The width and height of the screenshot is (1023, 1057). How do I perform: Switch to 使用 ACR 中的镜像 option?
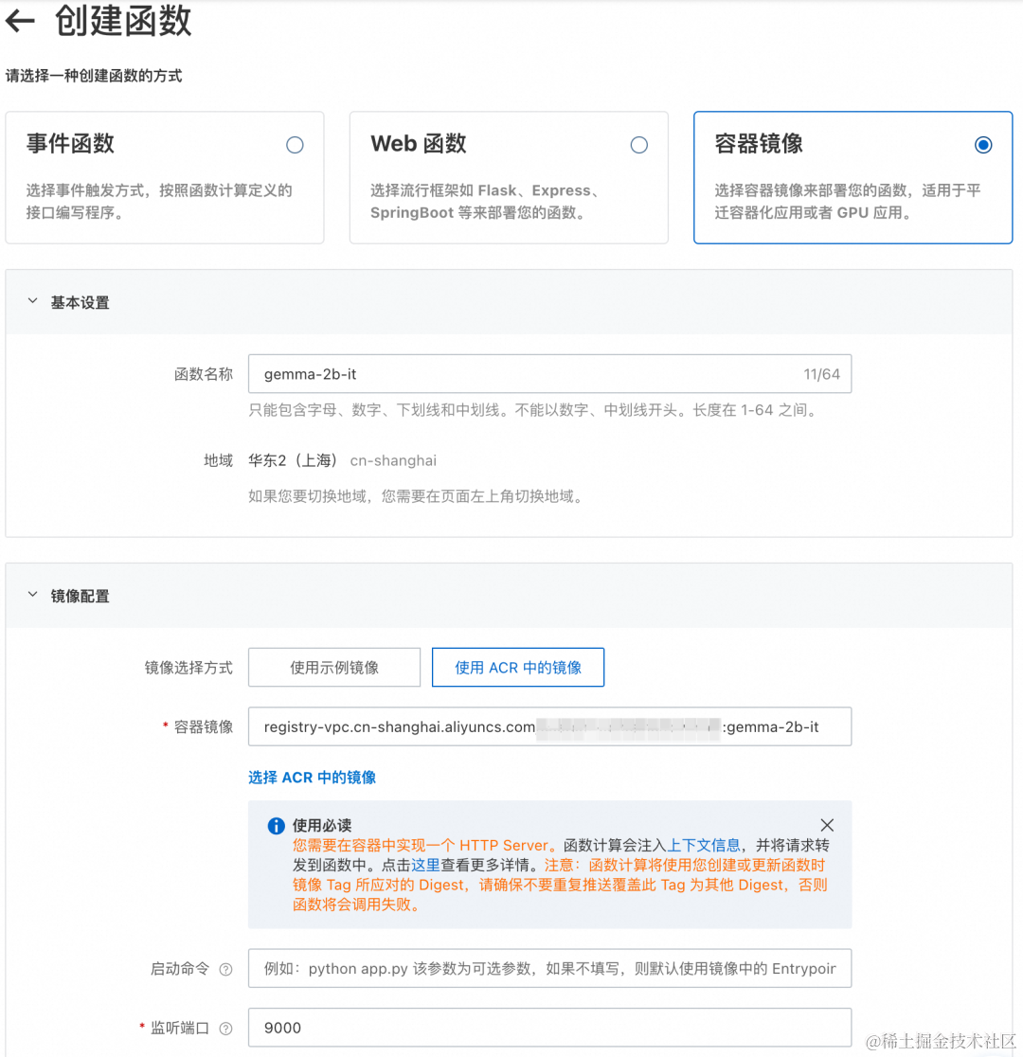[x=517, y=667]
